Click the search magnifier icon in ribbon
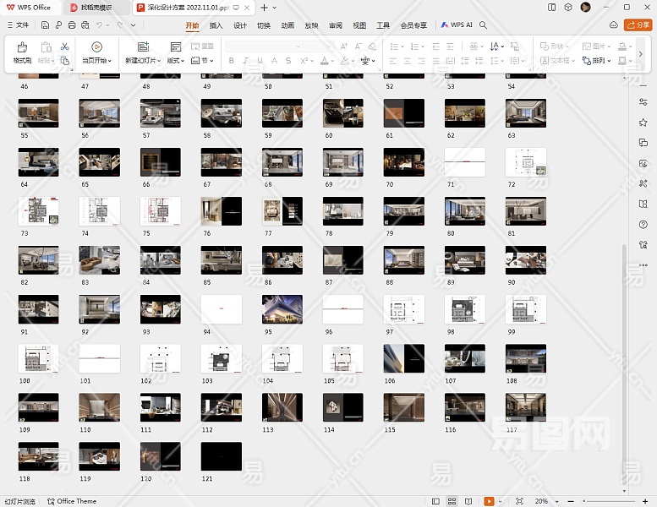The height and width of the screenshot is (507, 657). (483, 25)
